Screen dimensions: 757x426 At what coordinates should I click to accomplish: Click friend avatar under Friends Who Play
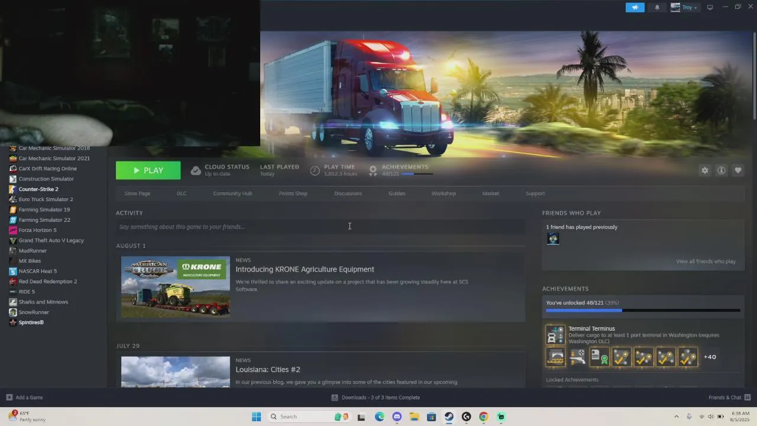tap(553, 238)
